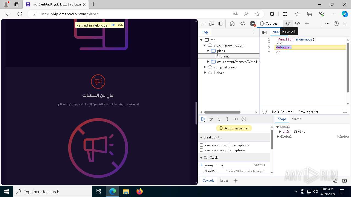Click the web page vertical scrollbar thumb
Screen dimensions: 351x197
[196, 113]
